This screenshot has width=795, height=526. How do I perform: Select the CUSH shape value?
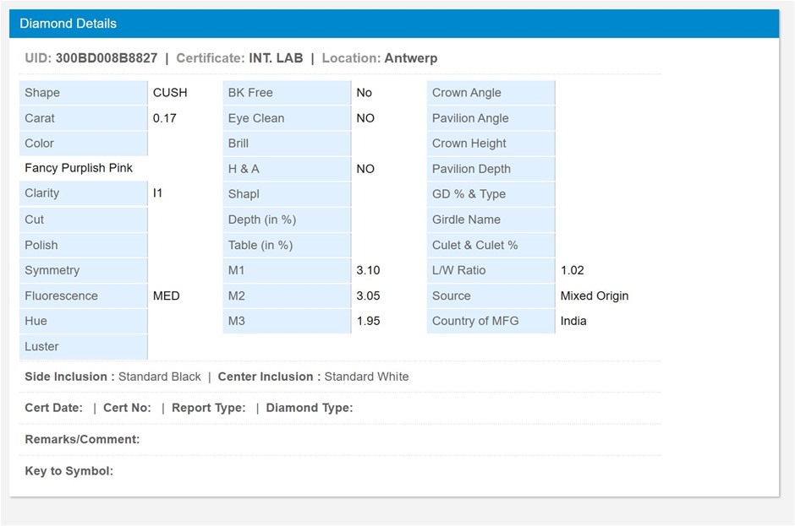170,93
